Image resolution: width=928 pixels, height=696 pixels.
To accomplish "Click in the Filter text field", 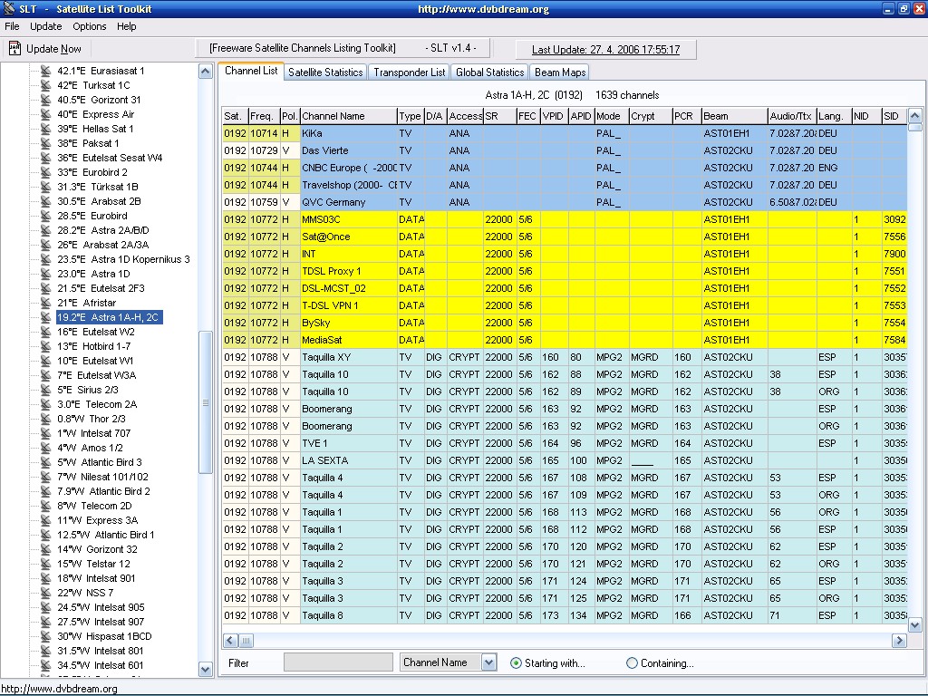I will [x=338, y=662].
